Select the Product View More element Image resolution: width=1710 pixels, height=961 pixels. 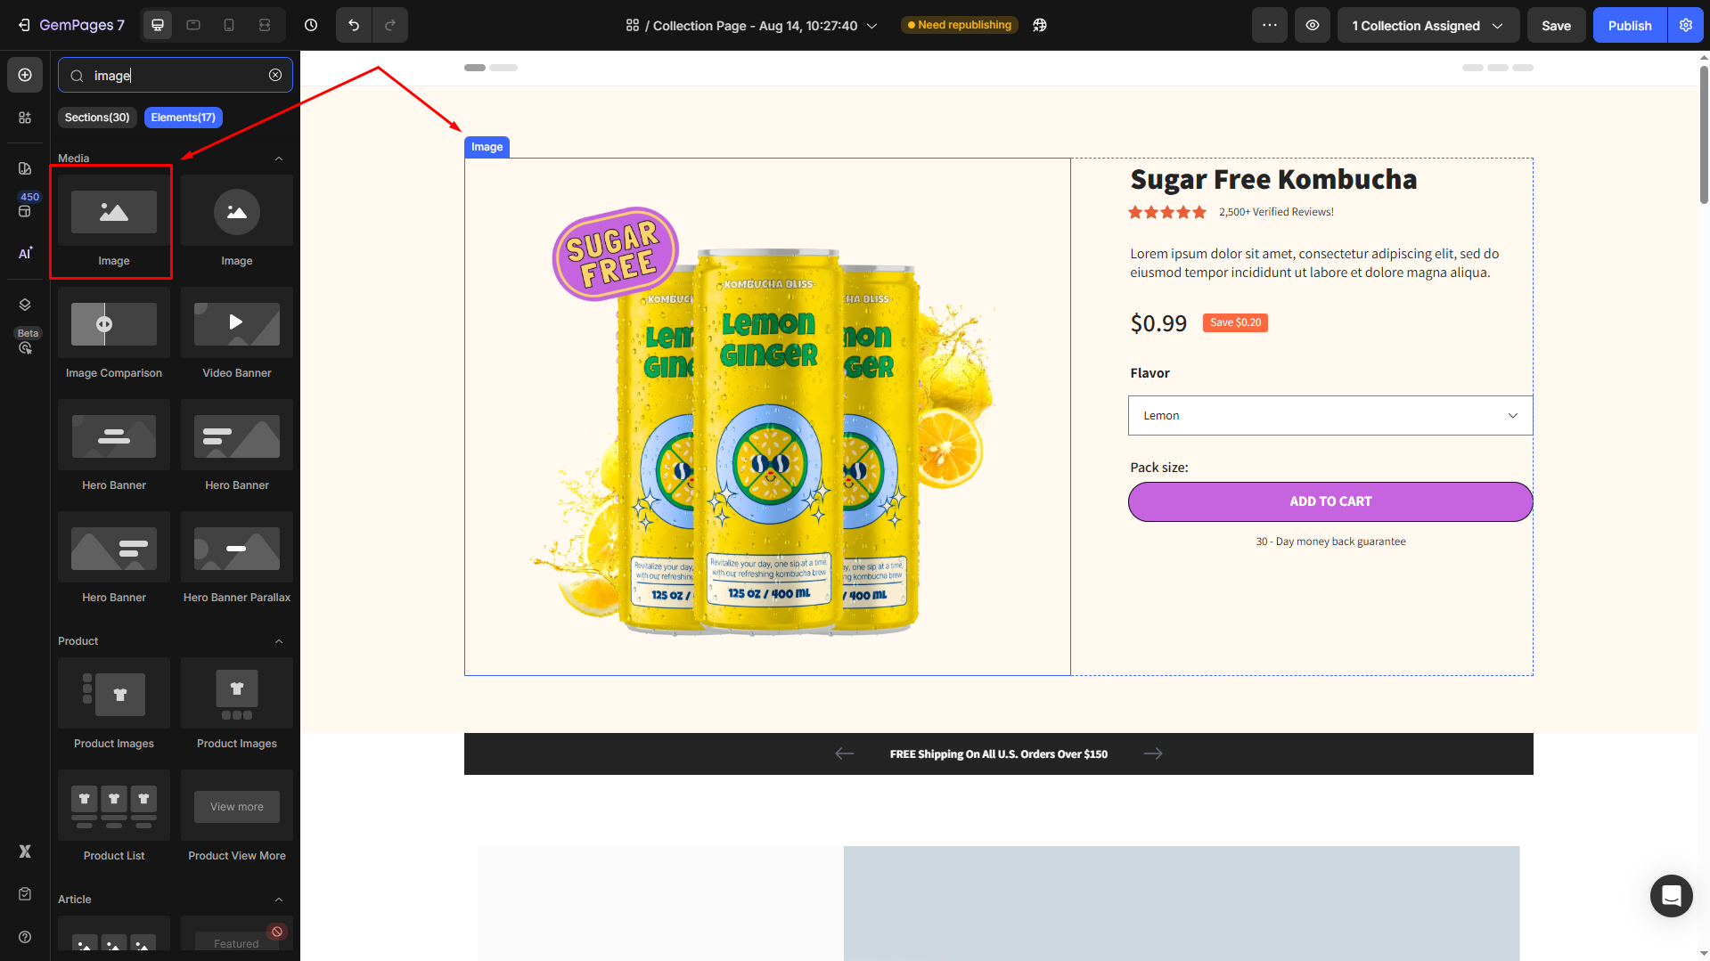point(237,817)
